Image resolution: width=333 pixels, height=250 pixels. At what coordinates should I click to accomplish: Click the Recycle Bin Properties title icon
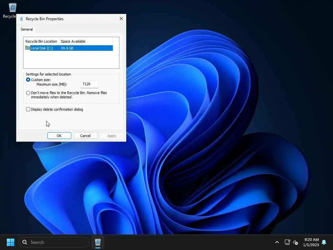pyautogui.click(x=21, y=19)
